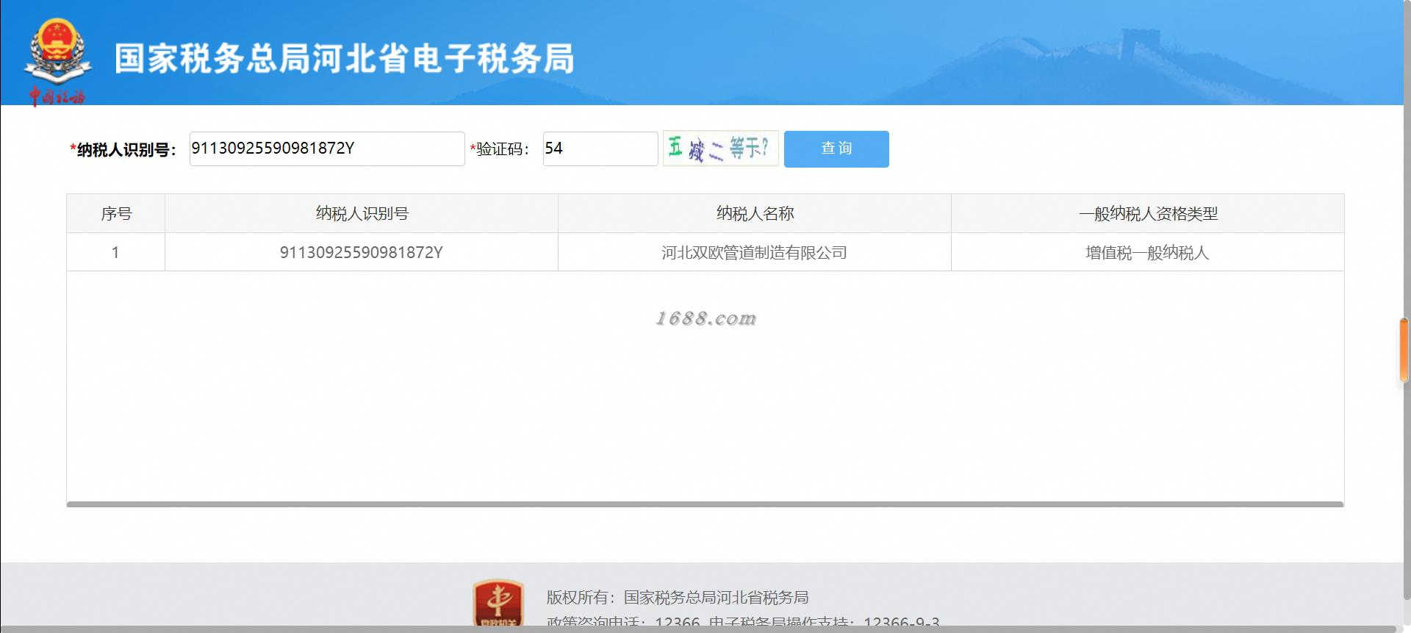
Task: Click the 纳税人识别号 column header
Action: tap(362, 213)
